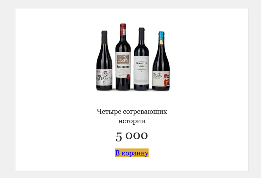
Task: Click the wolf illustration on first bottle's label
Action: coord(106,77)
